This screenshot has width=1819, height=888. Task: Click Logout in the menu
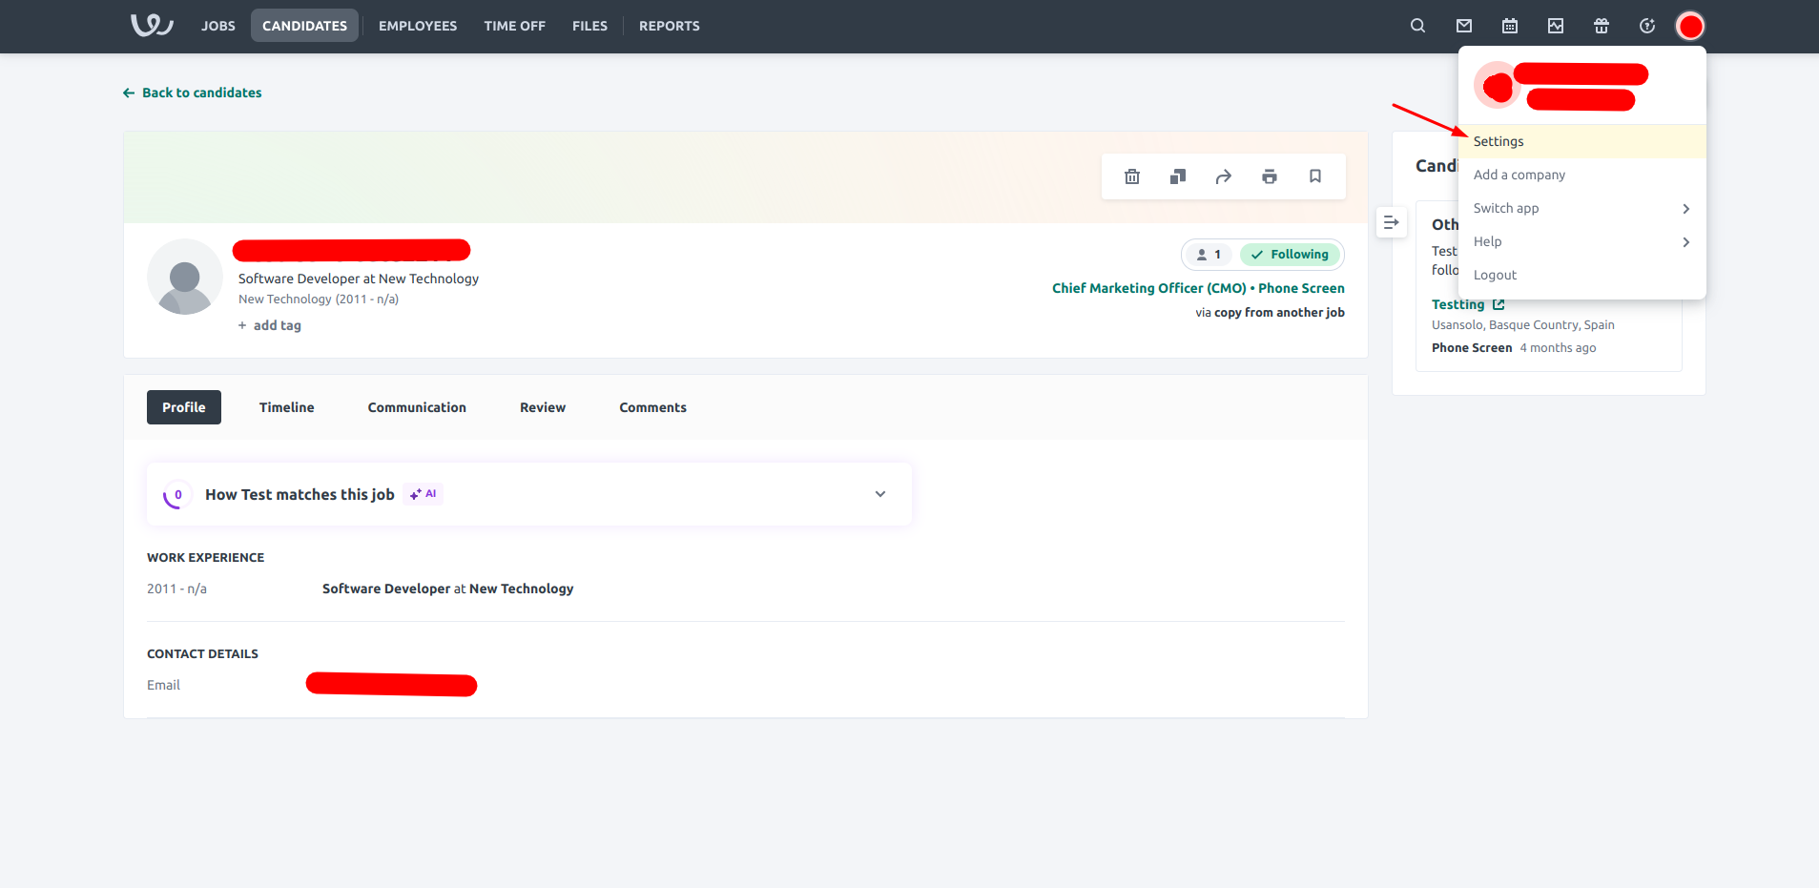coord(1581,275)
